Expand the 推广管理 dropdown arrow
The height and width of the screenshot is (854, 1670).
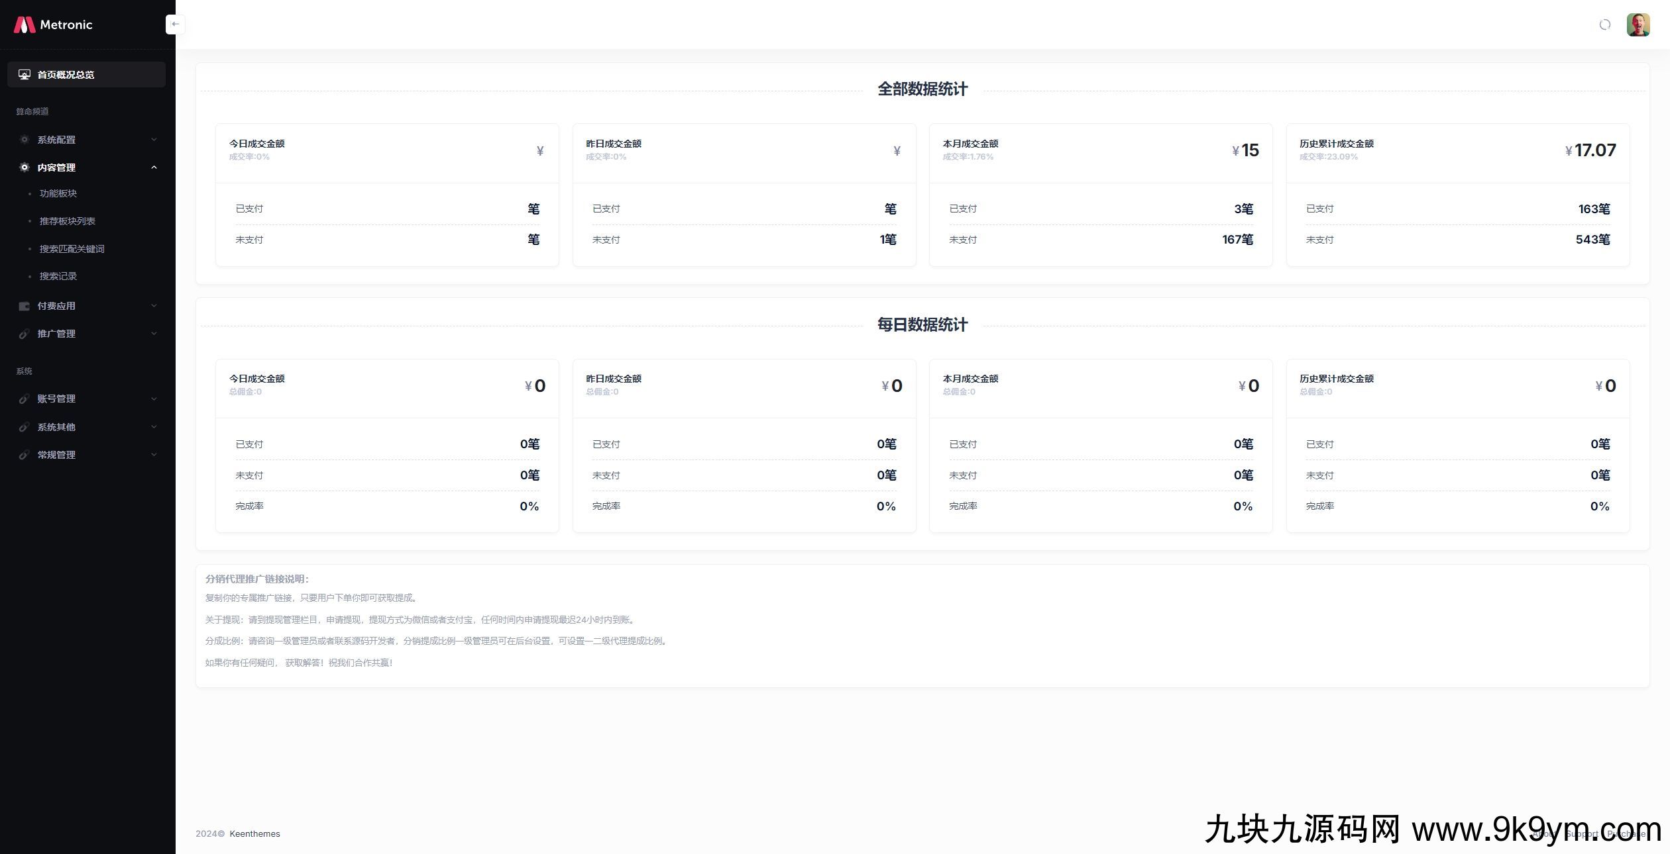[x=154, y=334]
